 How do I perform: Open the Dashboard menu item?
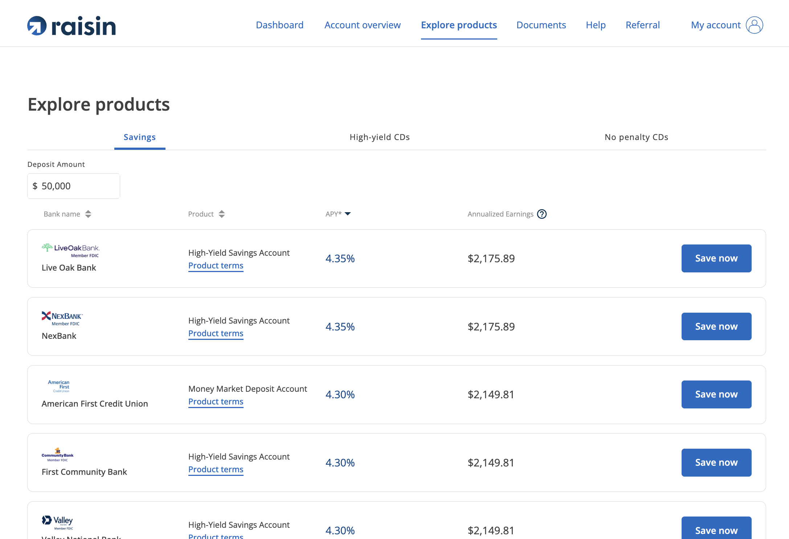point(279,25)
